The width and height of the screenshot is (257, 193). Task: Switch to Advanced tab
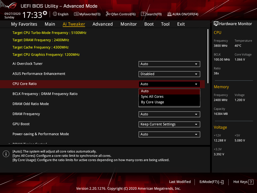pyautogui.click(x=103, y=24)
